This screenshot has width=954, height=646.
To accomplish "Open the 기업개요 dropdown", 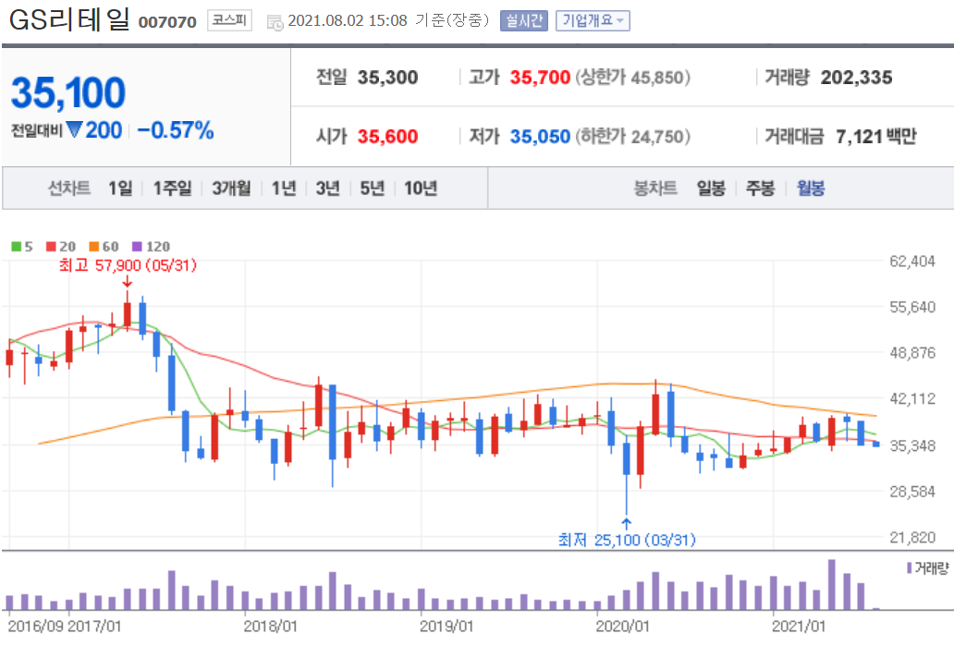I will coord(593,20).
